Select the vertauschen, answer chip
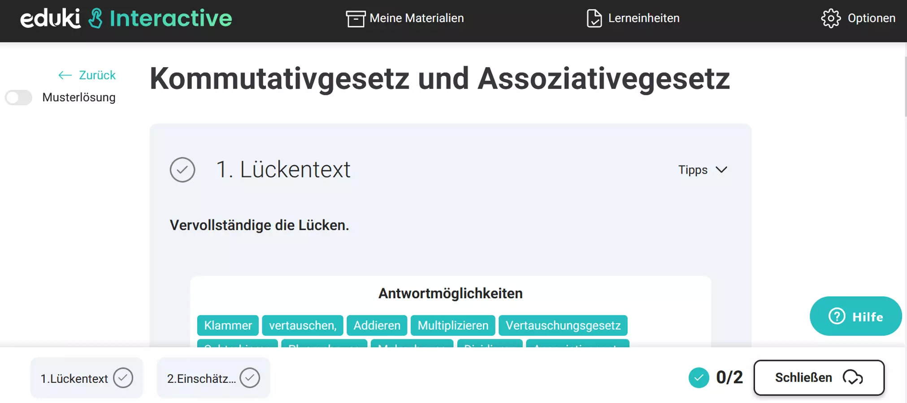The width and height of the screenshot is (907, 403). [303, 326]
